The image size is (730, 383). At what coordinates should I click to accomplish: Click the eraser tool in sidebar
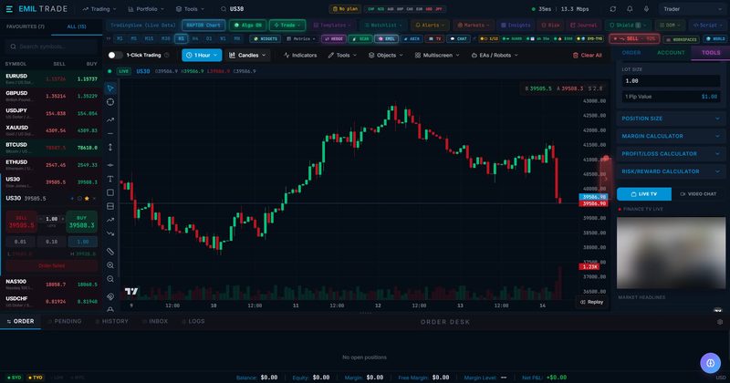tap(110, 296)
